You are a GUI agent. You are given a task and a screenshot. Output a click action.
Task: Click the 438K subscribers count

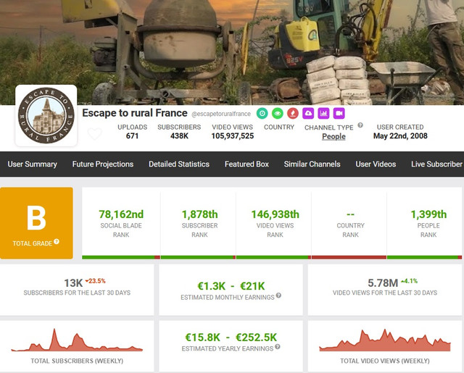coord(179,136)
